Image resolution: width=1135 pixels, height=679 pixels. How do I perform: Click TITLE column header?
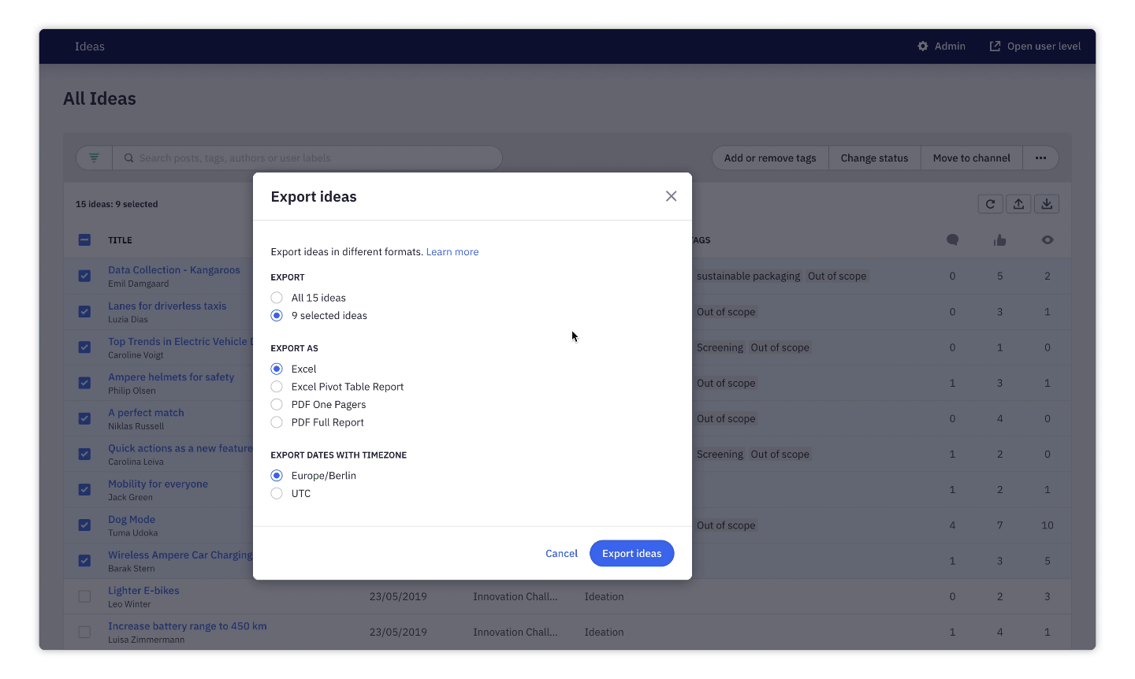click(120, 240)
